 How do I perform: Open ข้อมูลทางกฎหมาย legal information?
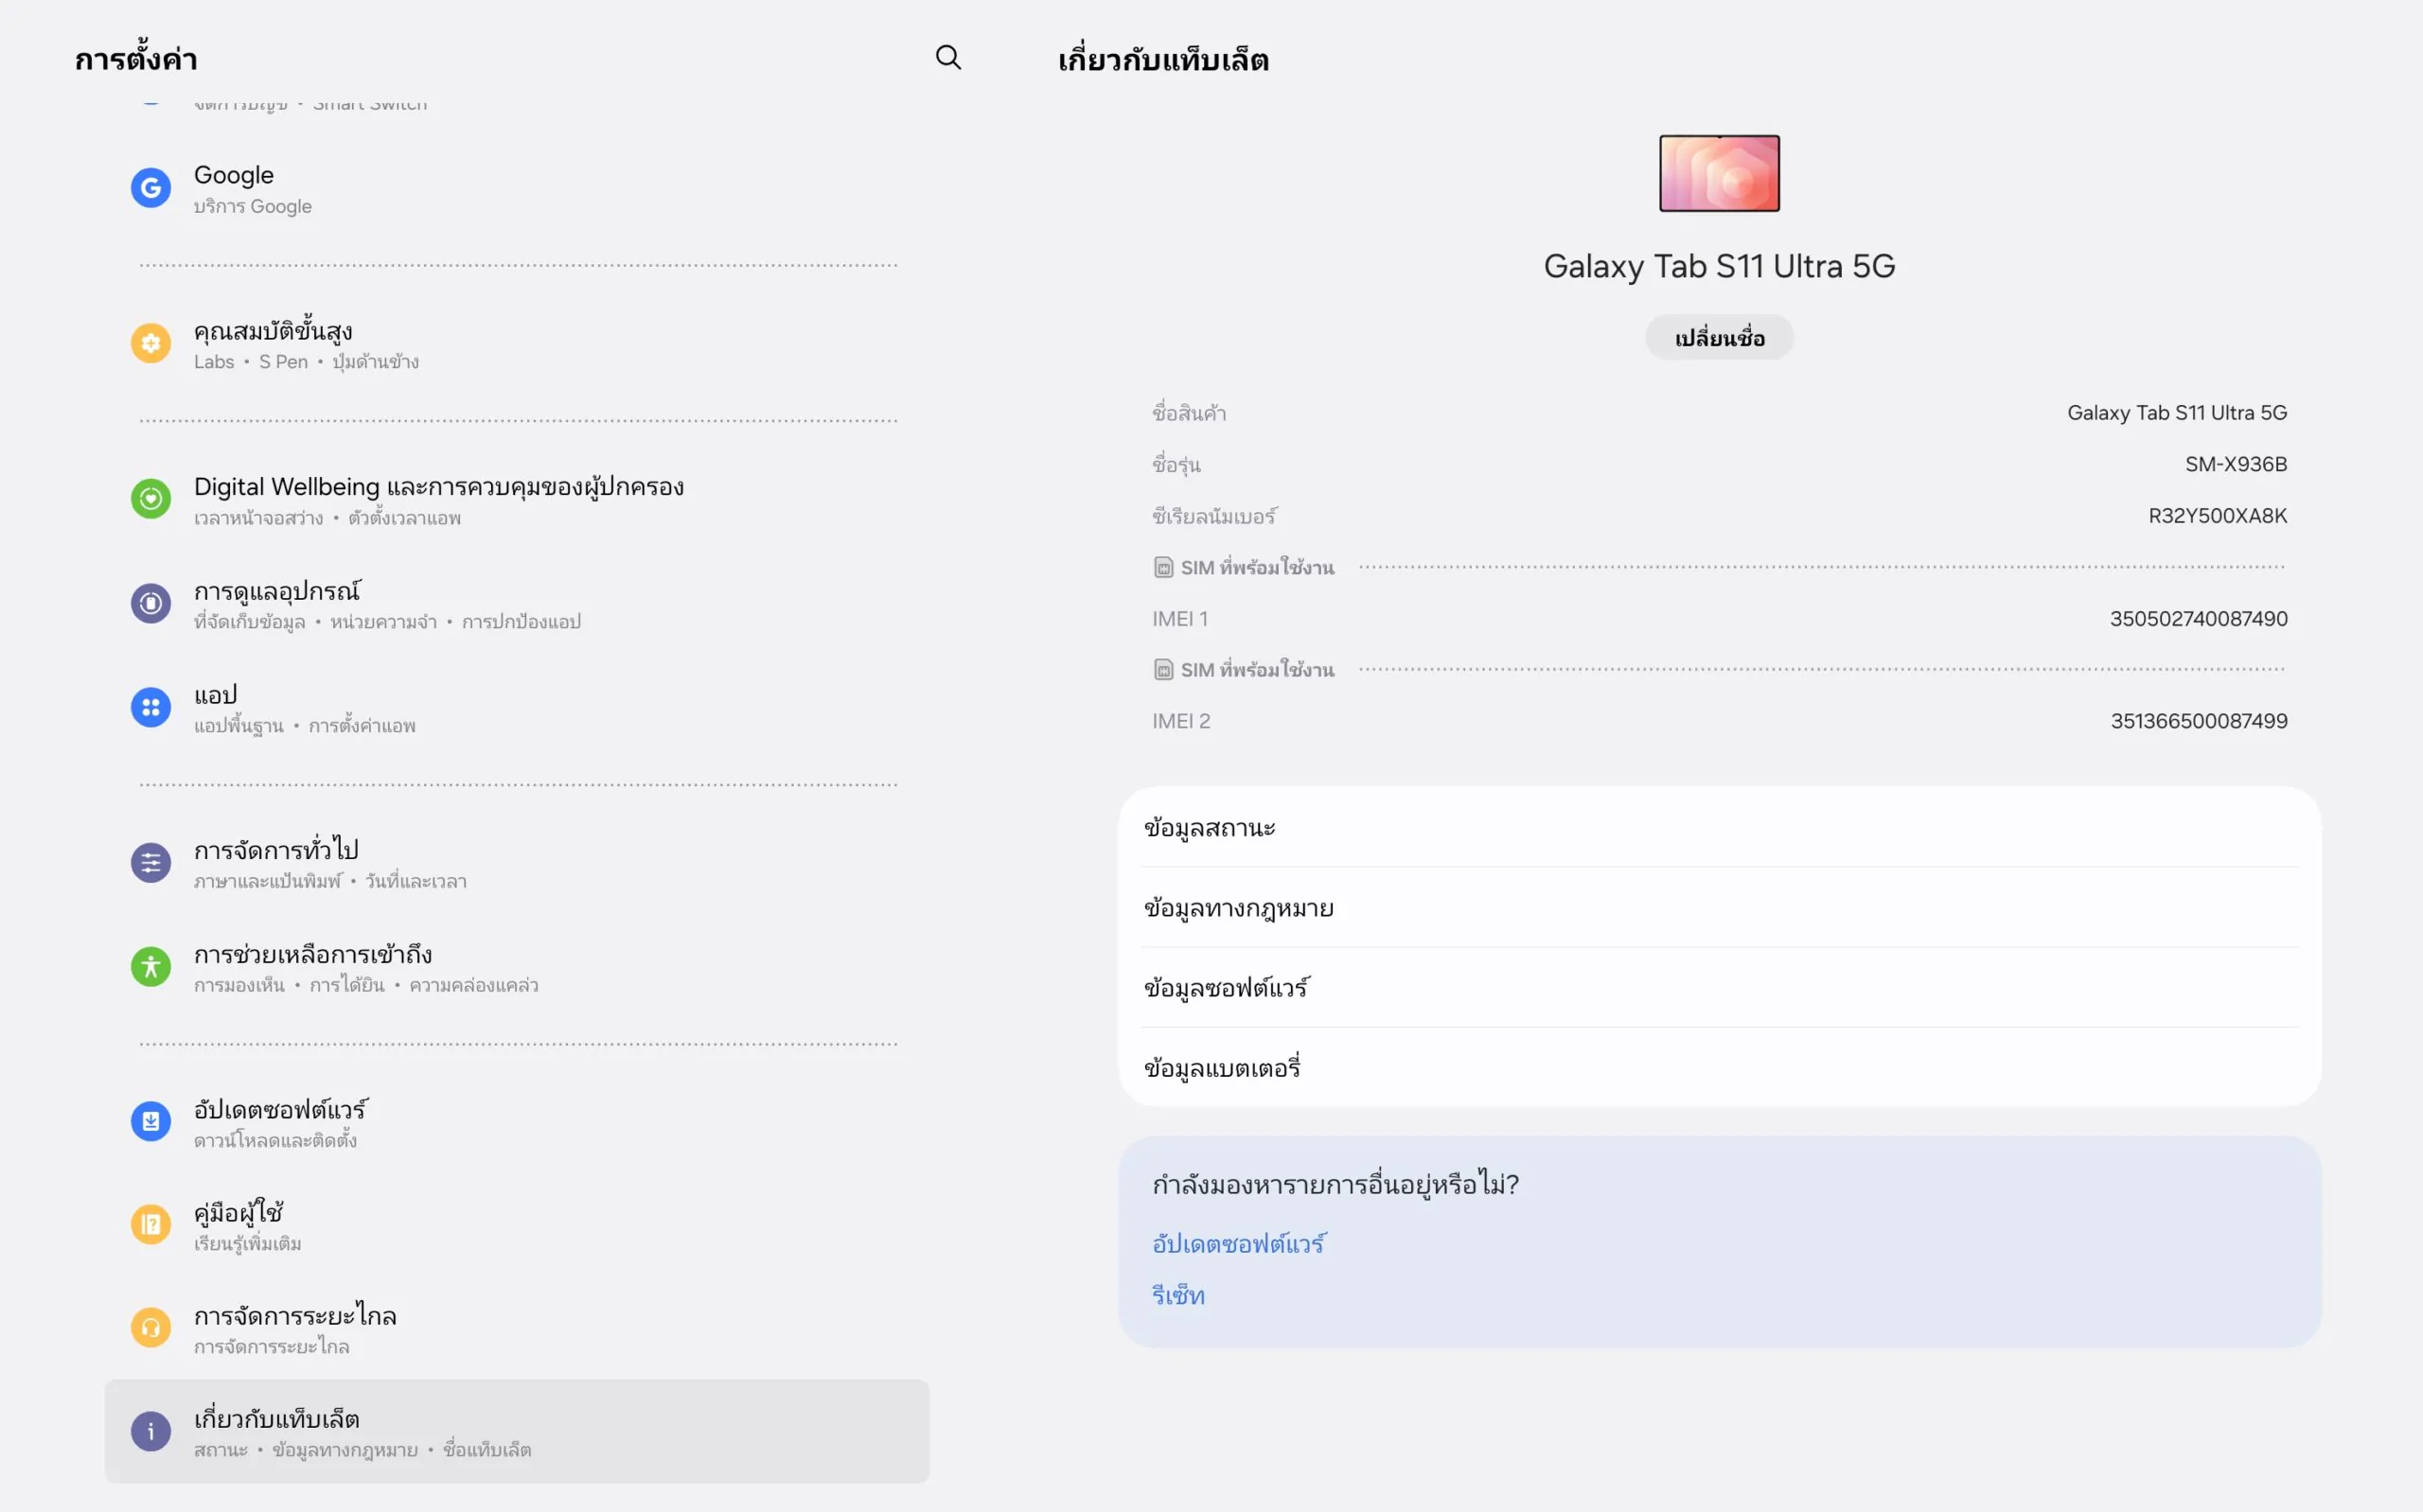point(1719,907)
